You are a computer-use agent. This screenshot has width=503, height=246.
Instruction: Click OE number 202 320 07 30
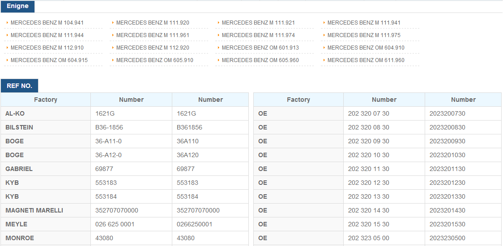pyautogui.click(x=369, y=113)
